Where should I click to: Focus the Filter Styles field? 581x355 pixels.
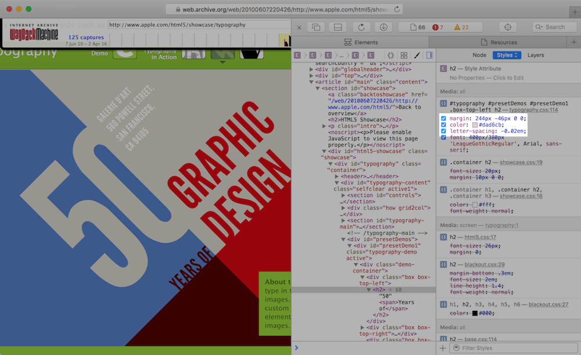coord(514,348)
